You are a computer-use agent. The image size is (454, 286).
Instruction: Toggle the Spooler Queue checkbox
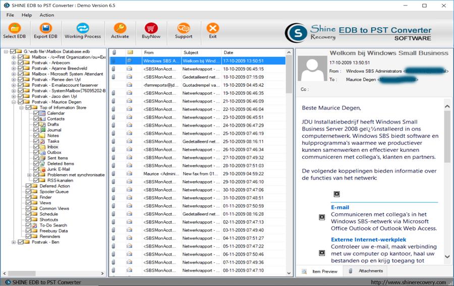tap(28, 192)
